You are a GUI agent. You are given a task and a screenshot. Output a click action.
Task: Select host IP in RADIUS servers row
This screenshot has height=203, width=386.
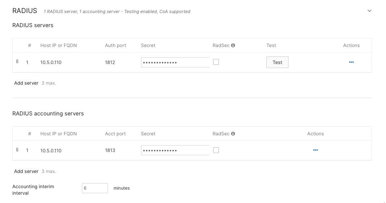pos(51,63)
